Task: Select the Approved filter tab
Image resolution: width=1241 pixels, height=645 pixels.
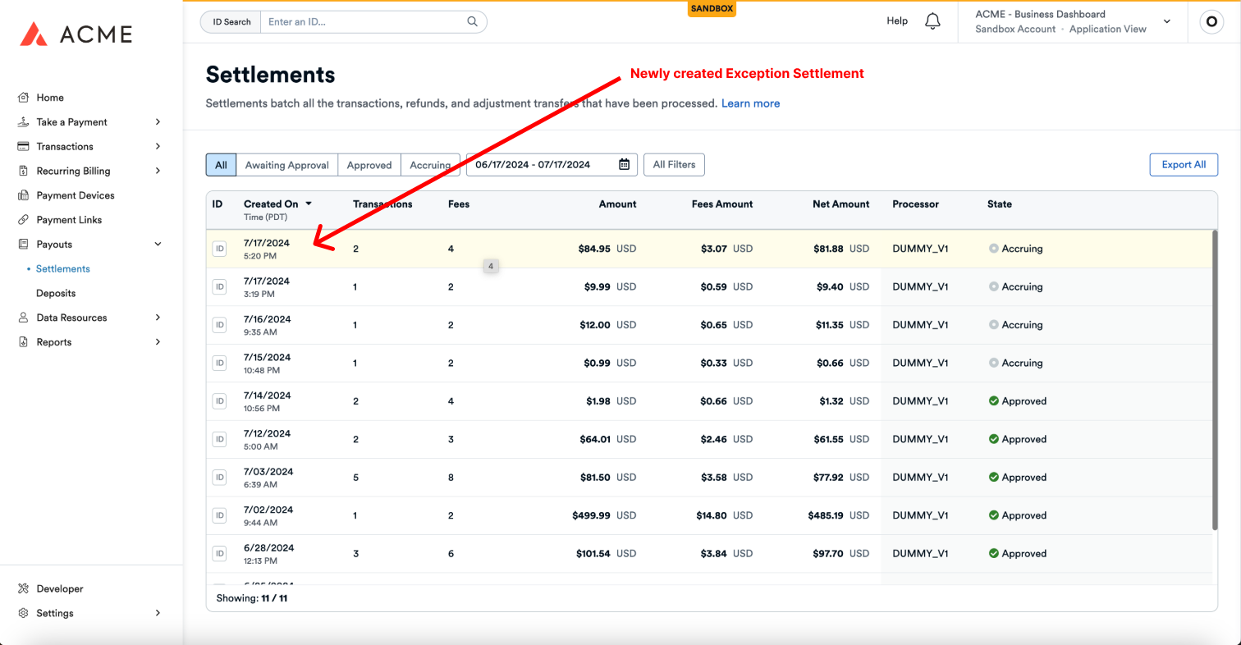Action: pyautogui.click(x=369, y=165)
